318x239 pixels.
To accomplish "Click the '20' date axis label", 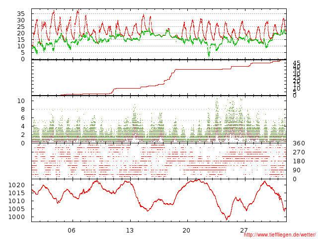I will click(186, 231).
